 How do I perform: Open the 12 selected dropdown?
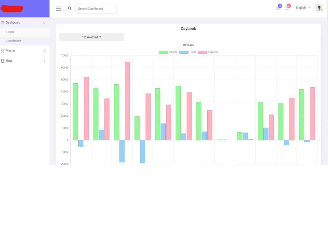[92, 37]
